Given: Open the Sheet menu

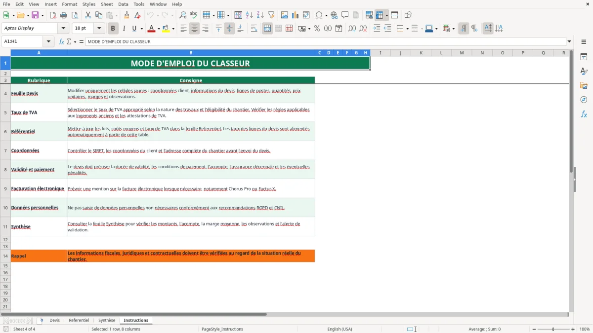Looking at the screenshot, I should (107, 4).
